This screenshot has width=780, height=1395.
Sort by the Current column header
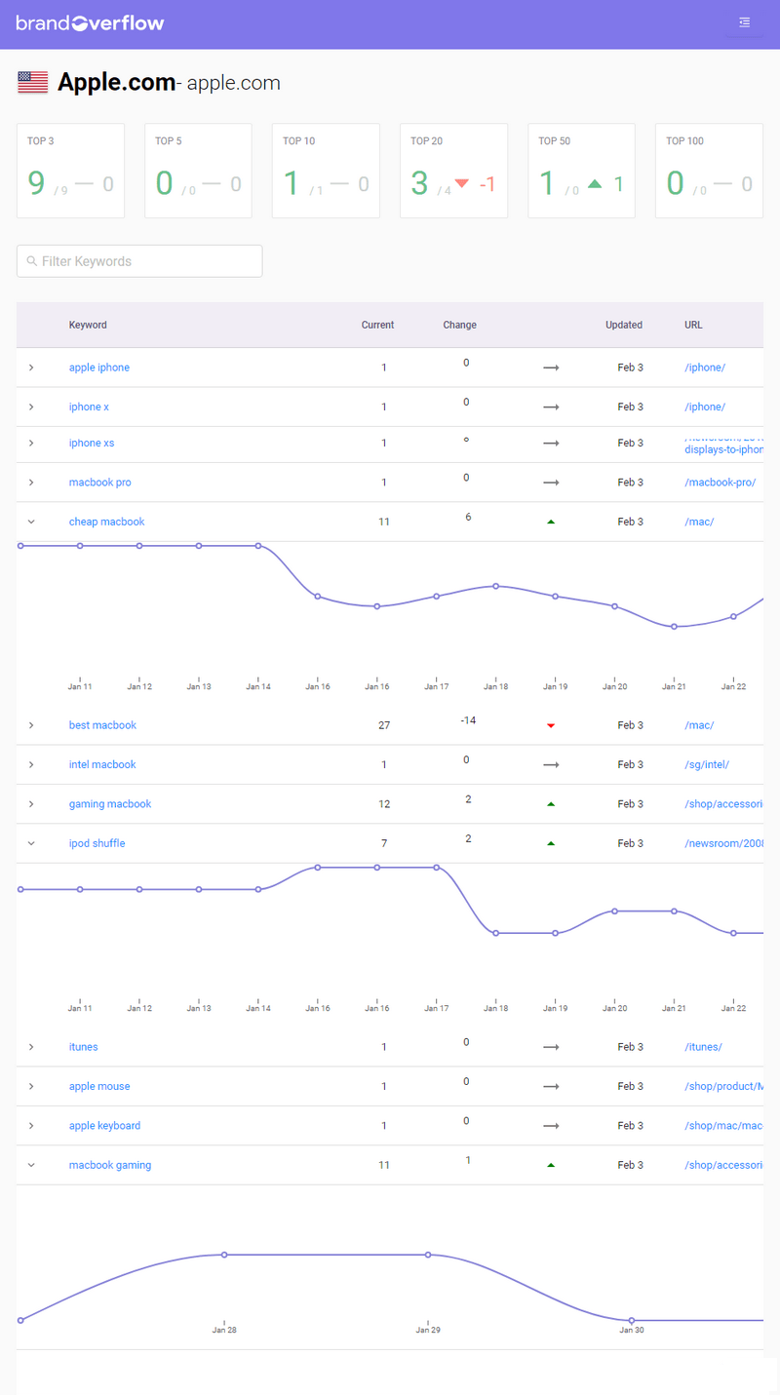[377, 325]
